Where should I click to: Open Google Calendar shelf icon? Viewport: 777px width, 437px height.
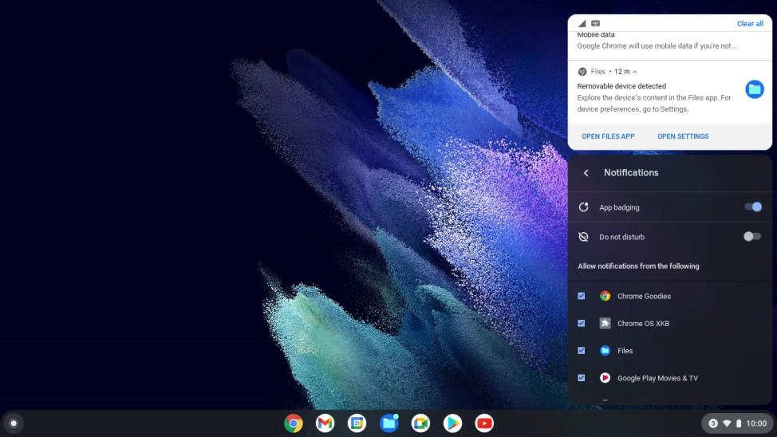point(357,423)
